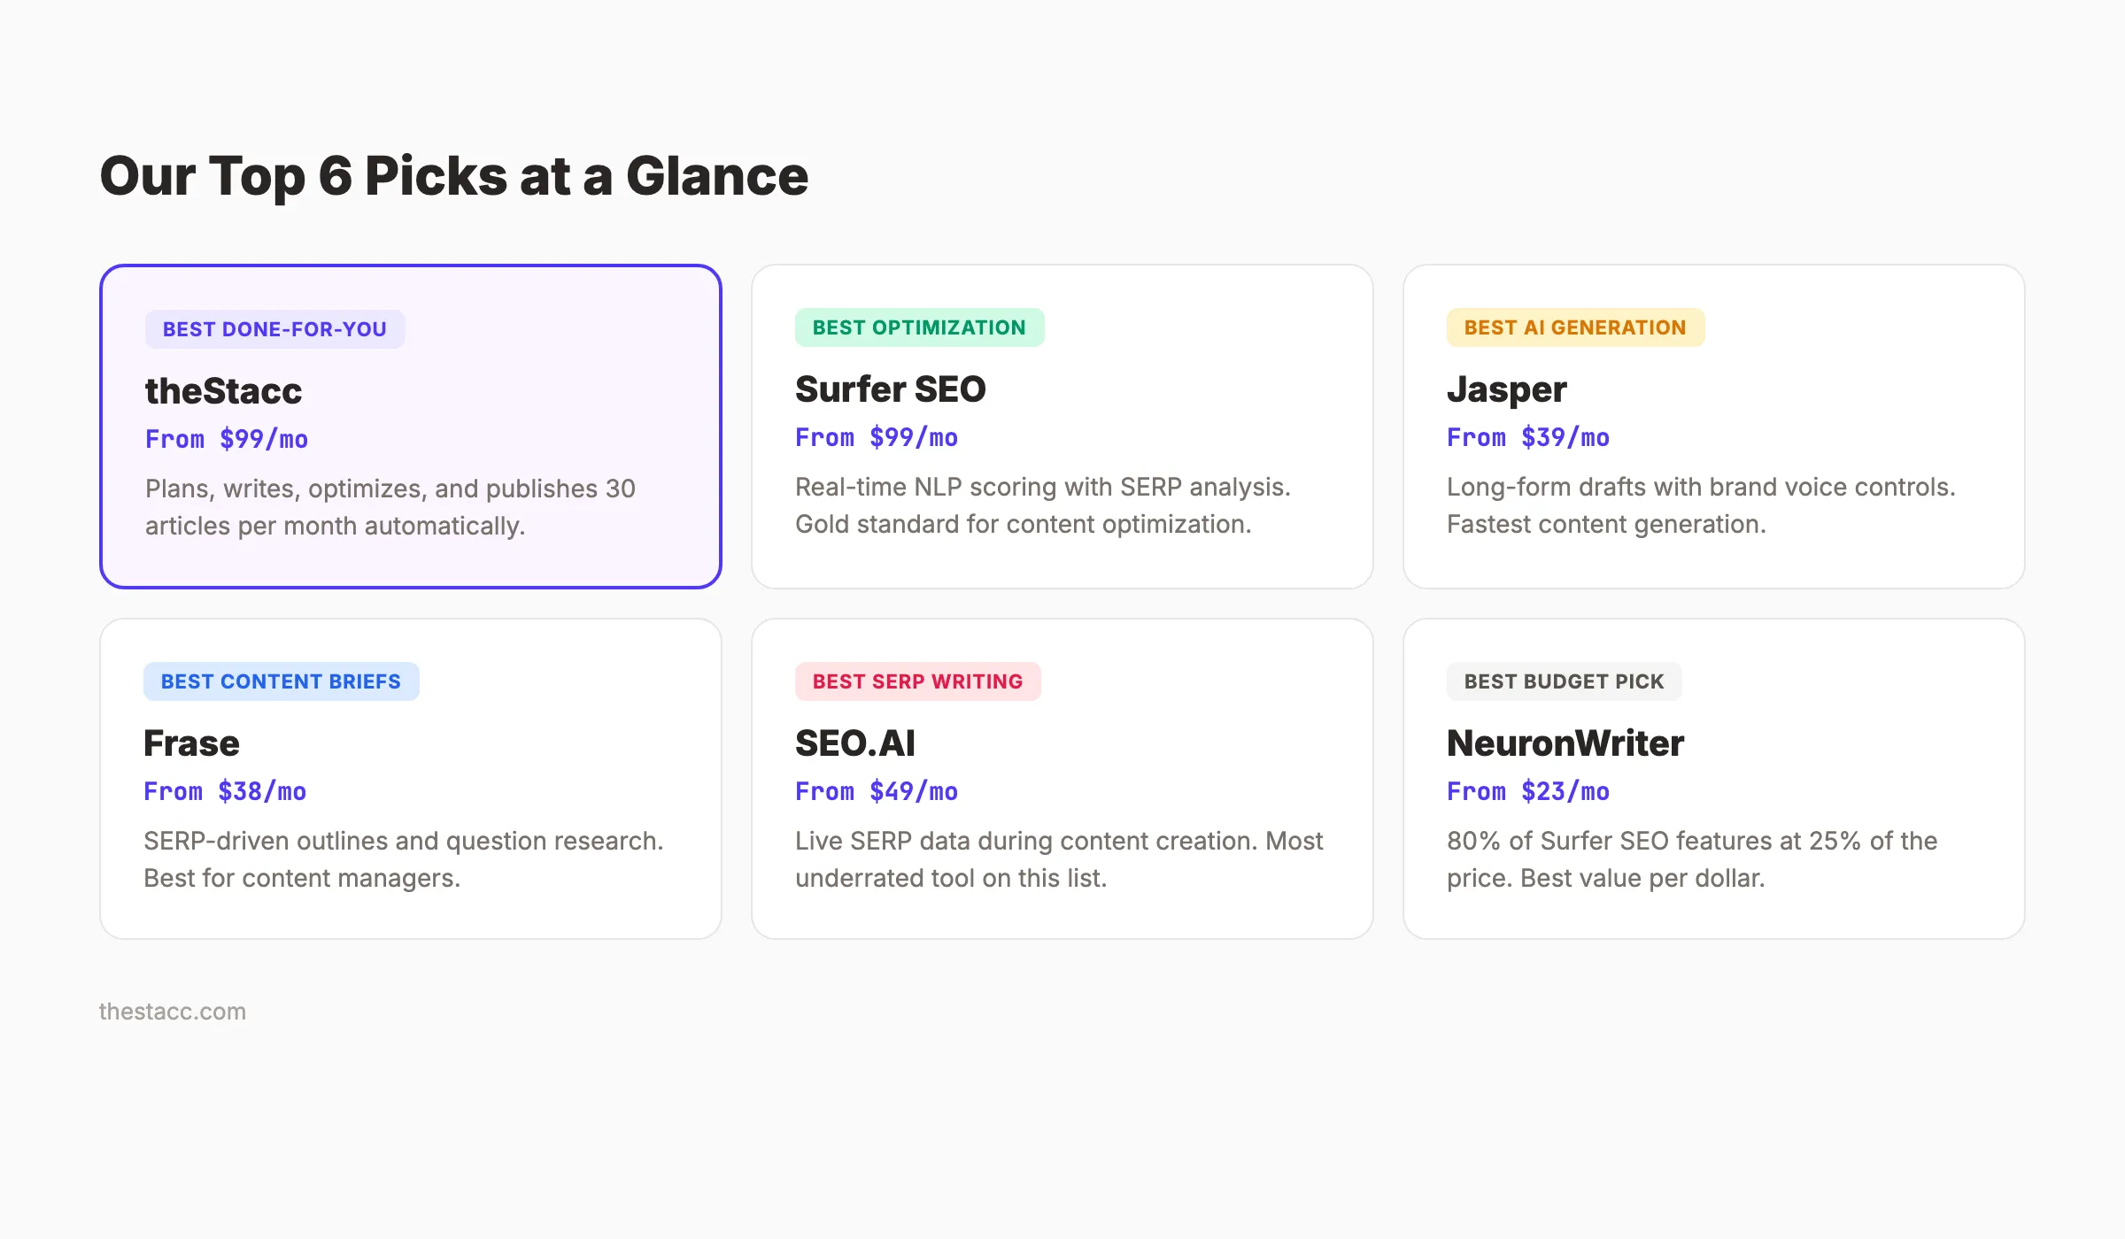Select NeuronWriter's From $23/mo price
This screenshot has width=2125, height=1239.
(x=1527, y=791)
